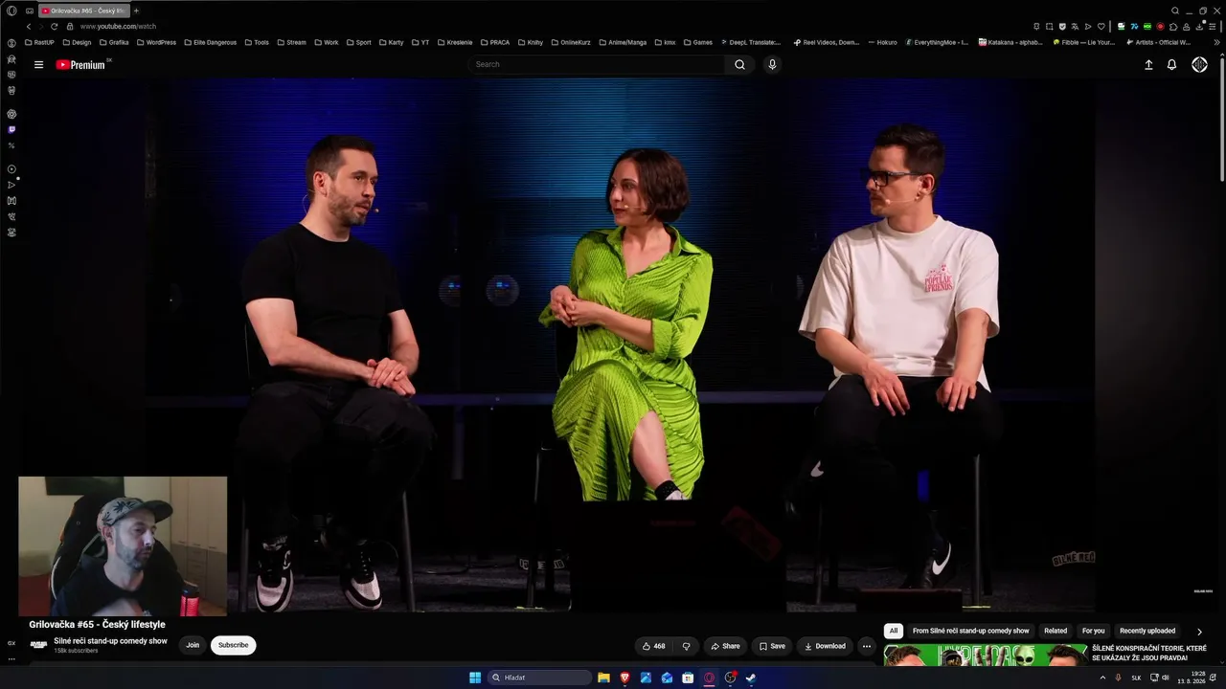Open the extensions puzzle icon
1226x689 pixels.
click(1173, 26)
